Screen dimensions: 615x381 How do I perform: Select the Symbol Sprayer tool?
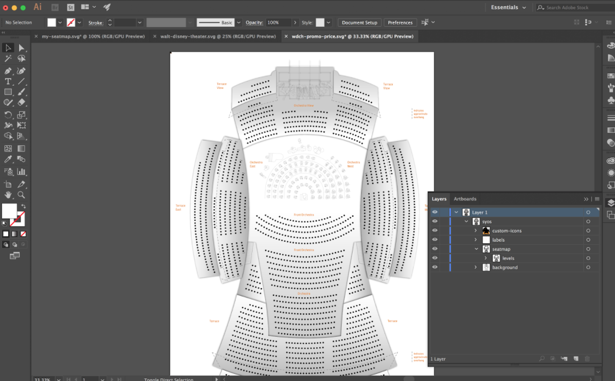(8, 172)
